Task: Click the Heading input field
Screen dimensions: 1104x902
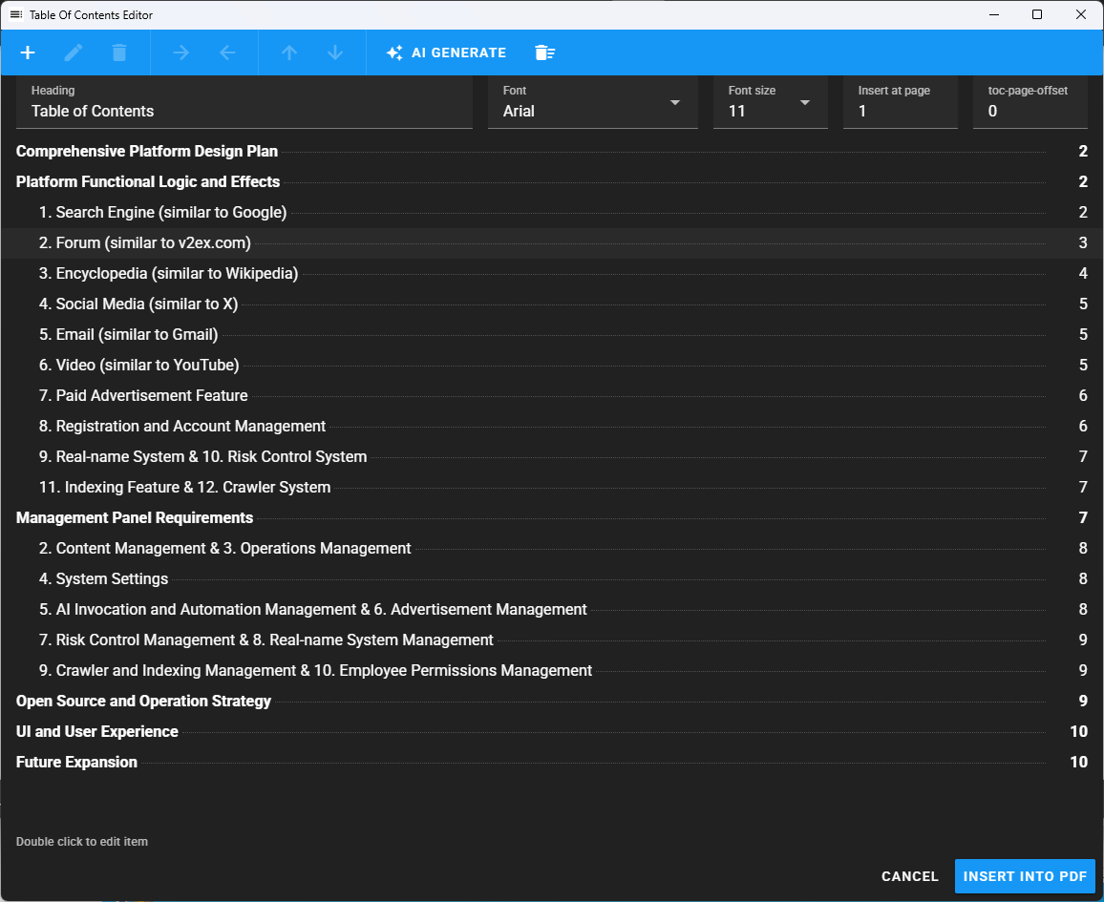Action: [244, 103]
